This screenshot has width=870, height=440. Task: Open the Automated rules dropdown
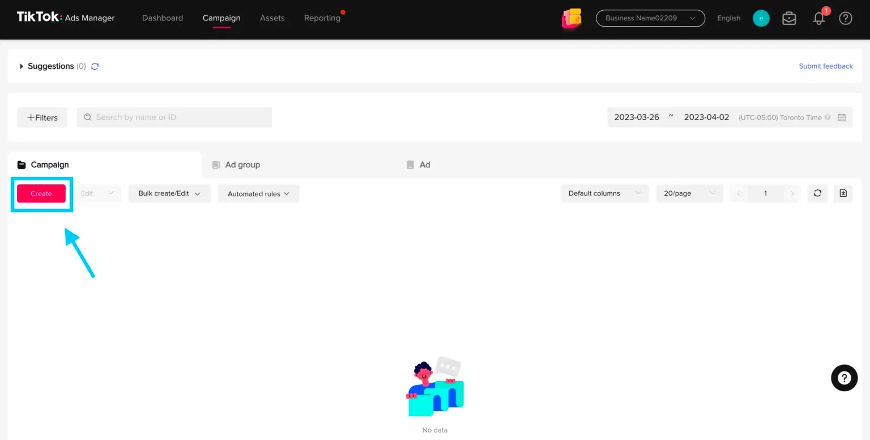pyautogui.click(x=258, y=193)
